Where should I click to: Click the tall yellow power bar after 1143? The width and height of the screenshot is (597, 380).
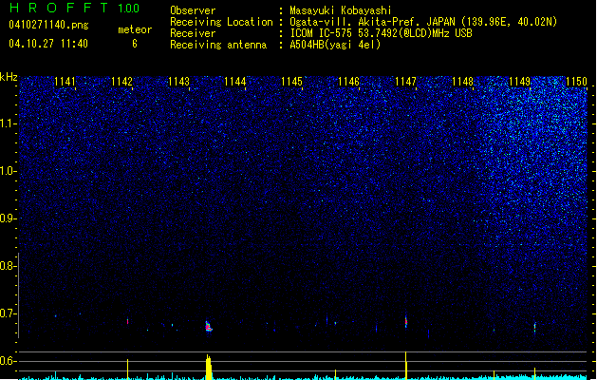point(208,367)
